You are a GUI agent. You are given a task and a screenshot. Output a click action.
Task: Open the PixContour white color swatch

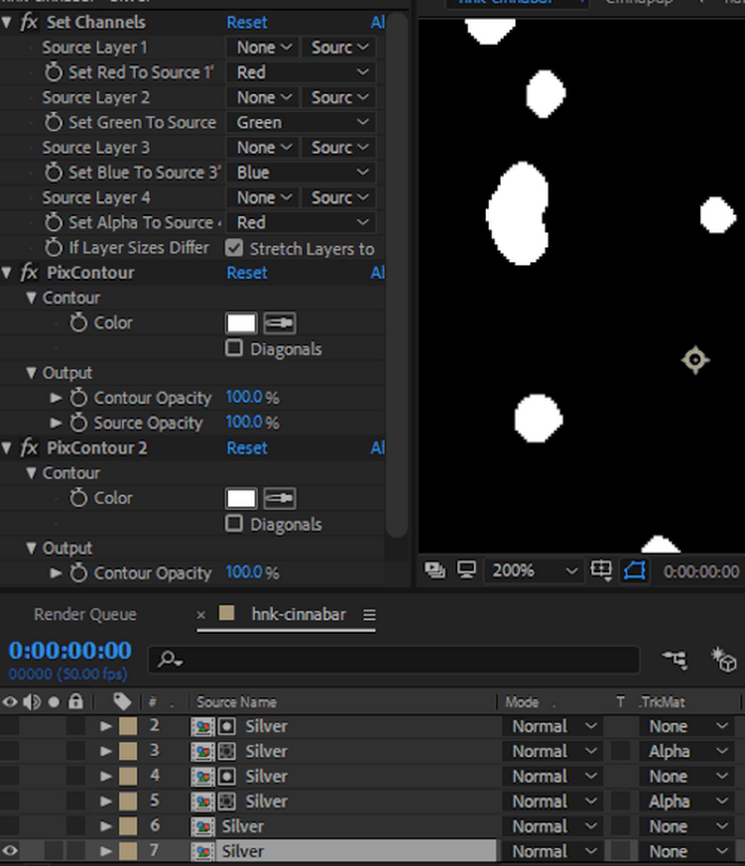coord(241,323)
